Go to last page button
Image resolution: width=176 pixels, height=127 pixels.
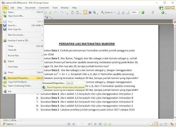pyautogui.click(x=100, y=124)
